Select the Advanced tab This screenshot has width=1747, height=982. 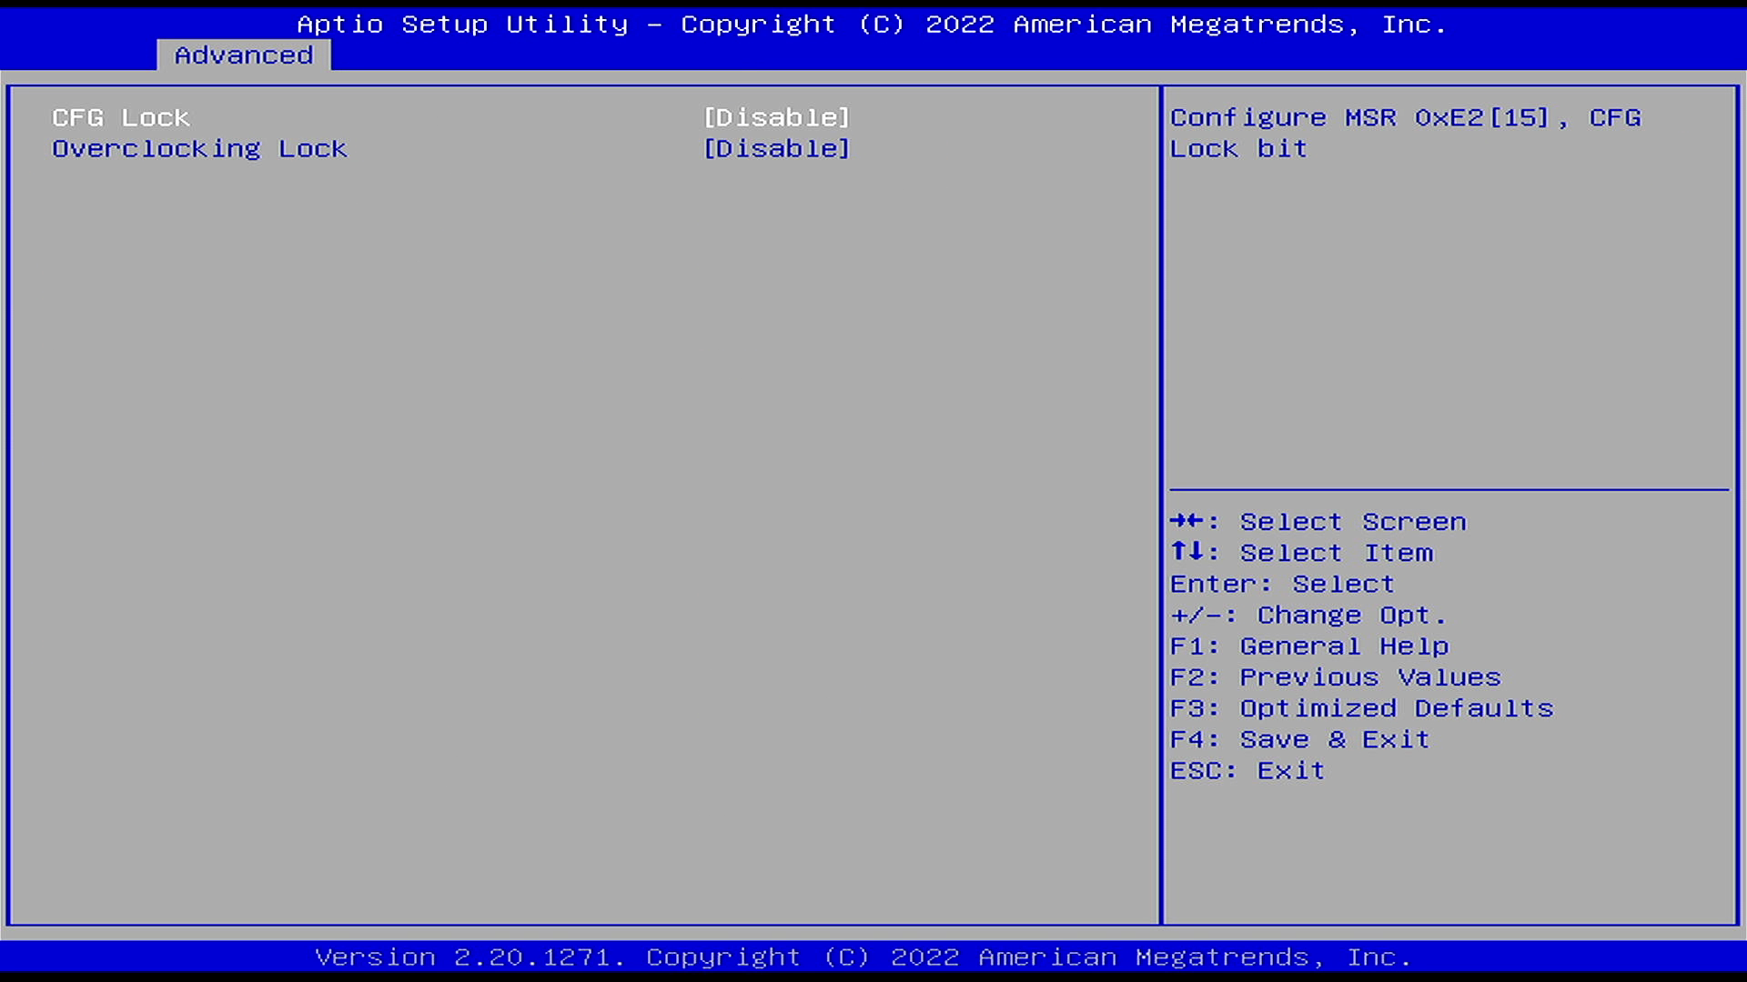tap(242, 55)
